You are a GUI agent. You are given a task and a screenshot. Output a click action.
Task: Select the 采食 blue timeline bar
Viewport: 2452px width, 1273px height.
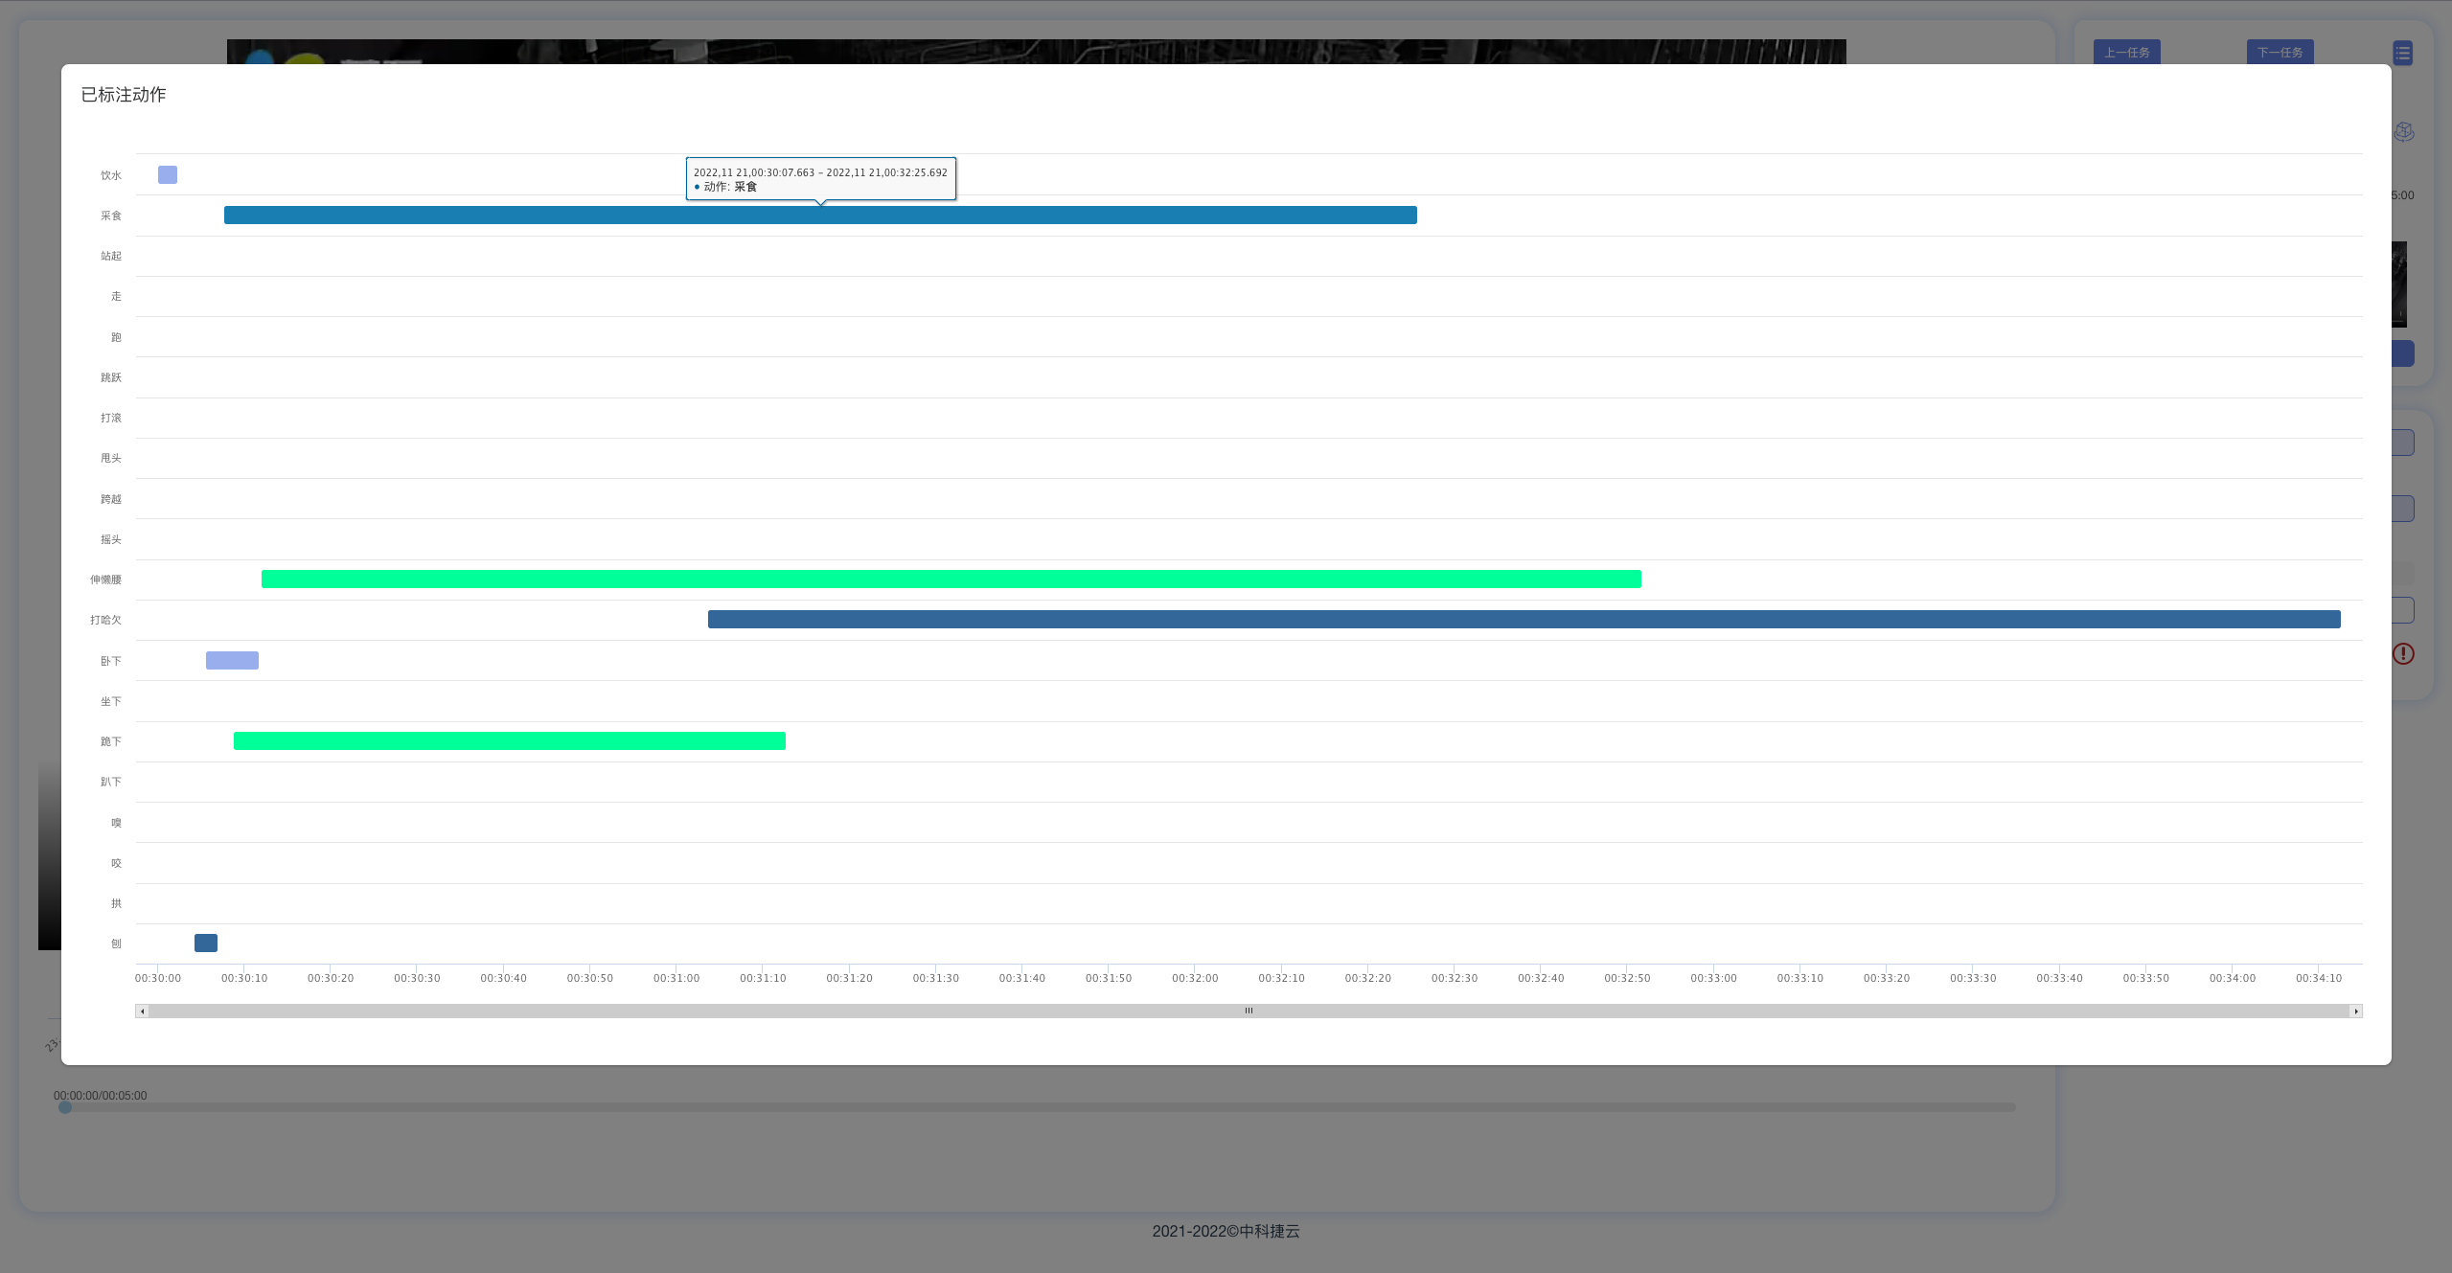coord(820,216)
